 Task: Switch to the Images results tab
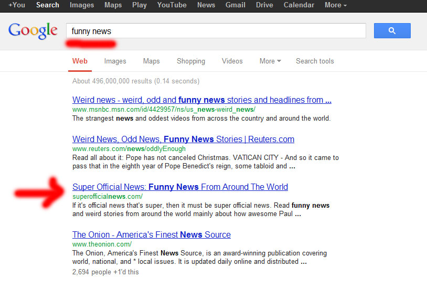(115, 61)
